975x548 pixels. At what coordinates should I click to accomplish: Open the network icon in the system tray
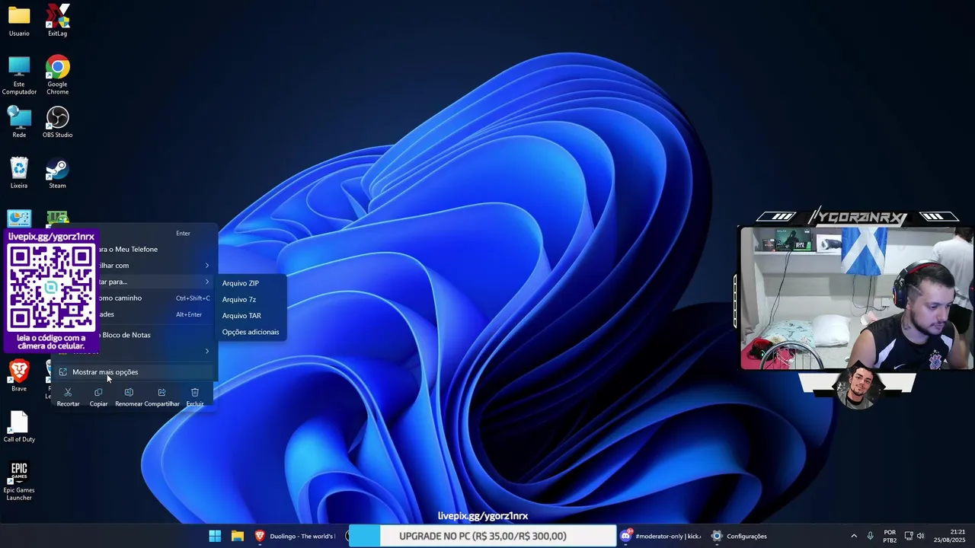[x=909, y=536]
